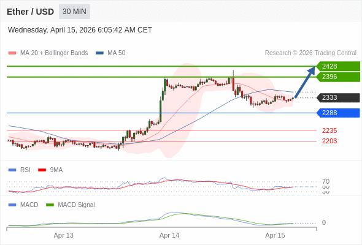The height and width of the screenshot is (245, 362).
Task: Click the black 2333 current price tag
Action: [338, 98]
